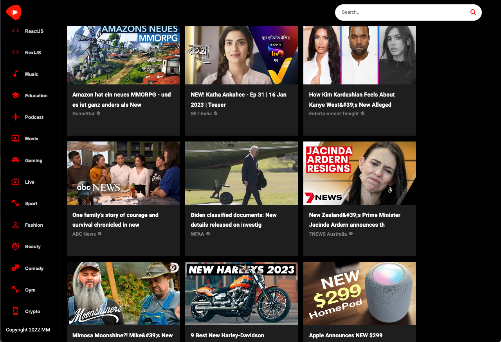Choose the Movie category label
The height and width of the screenshot is (342, 501).
(32, 139)
